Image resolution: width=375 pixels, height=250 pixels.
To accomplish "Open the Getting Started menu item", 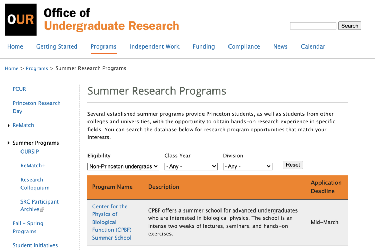I will pos(57,46).
